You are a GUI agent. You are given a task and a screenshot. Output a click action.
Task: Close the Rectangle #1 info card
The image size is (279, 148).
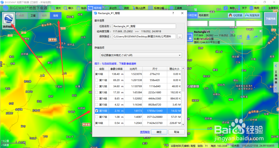coord(261,31)
